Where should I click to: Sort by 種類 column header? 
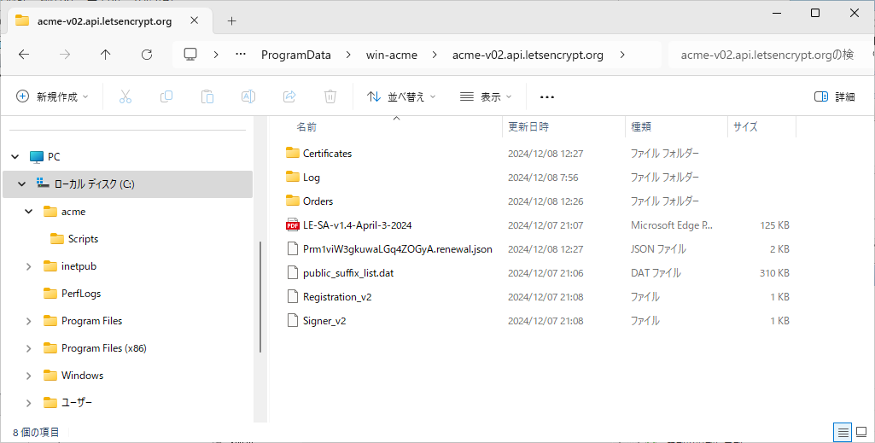tap(640, 127)
